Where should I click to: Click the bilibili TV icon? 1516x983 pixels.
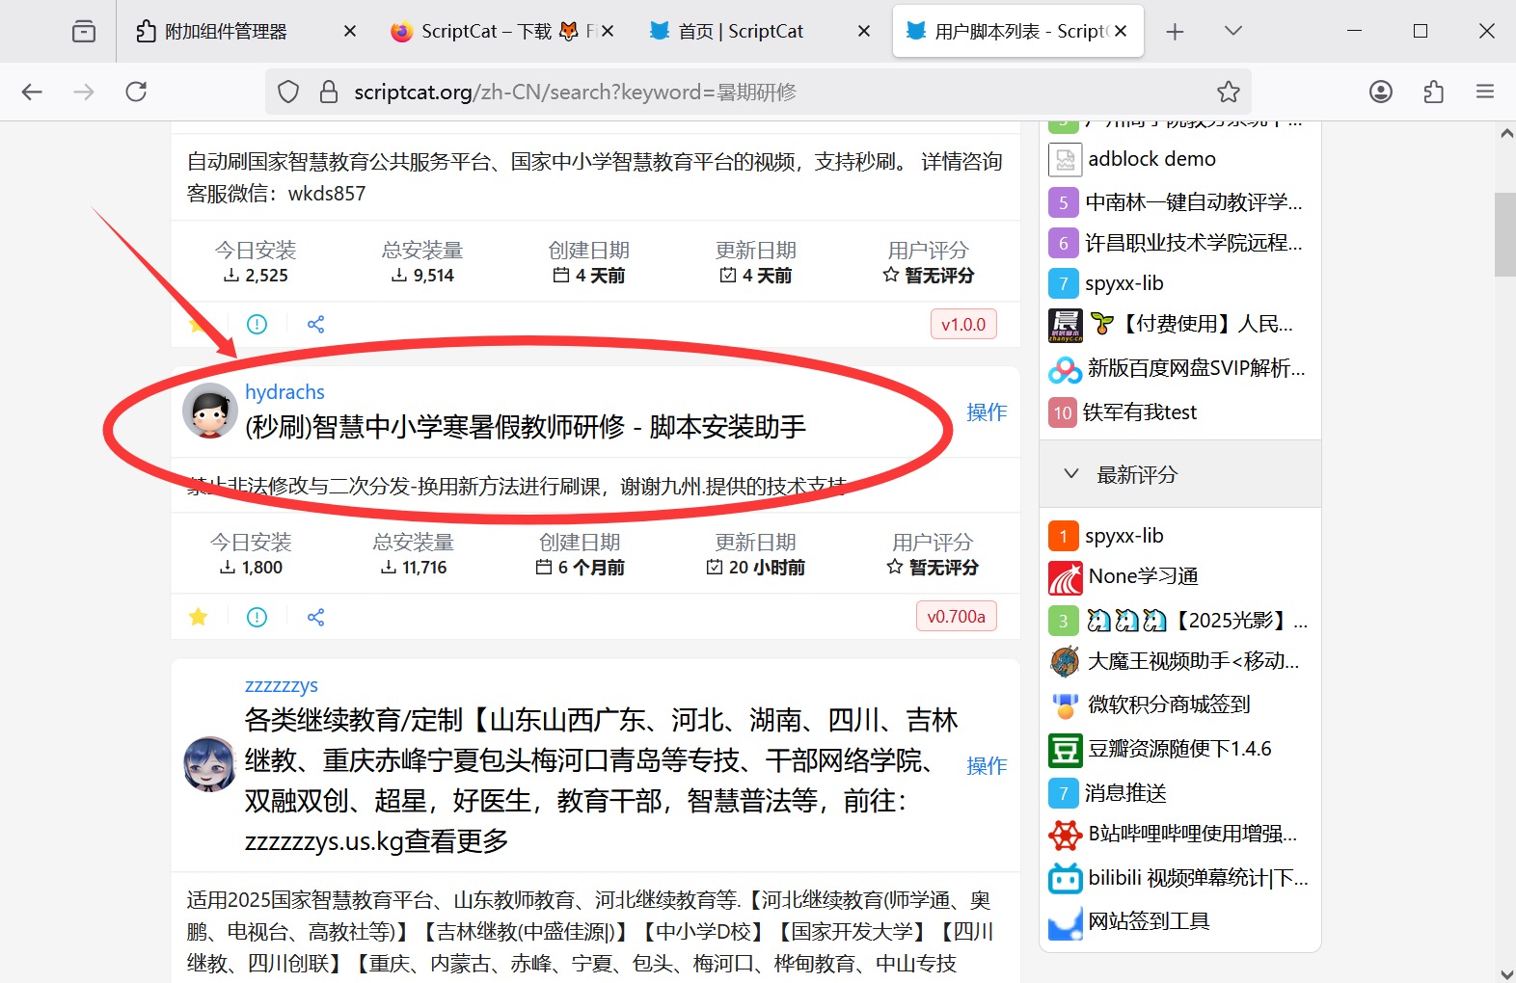click(x=1066, y=878)
